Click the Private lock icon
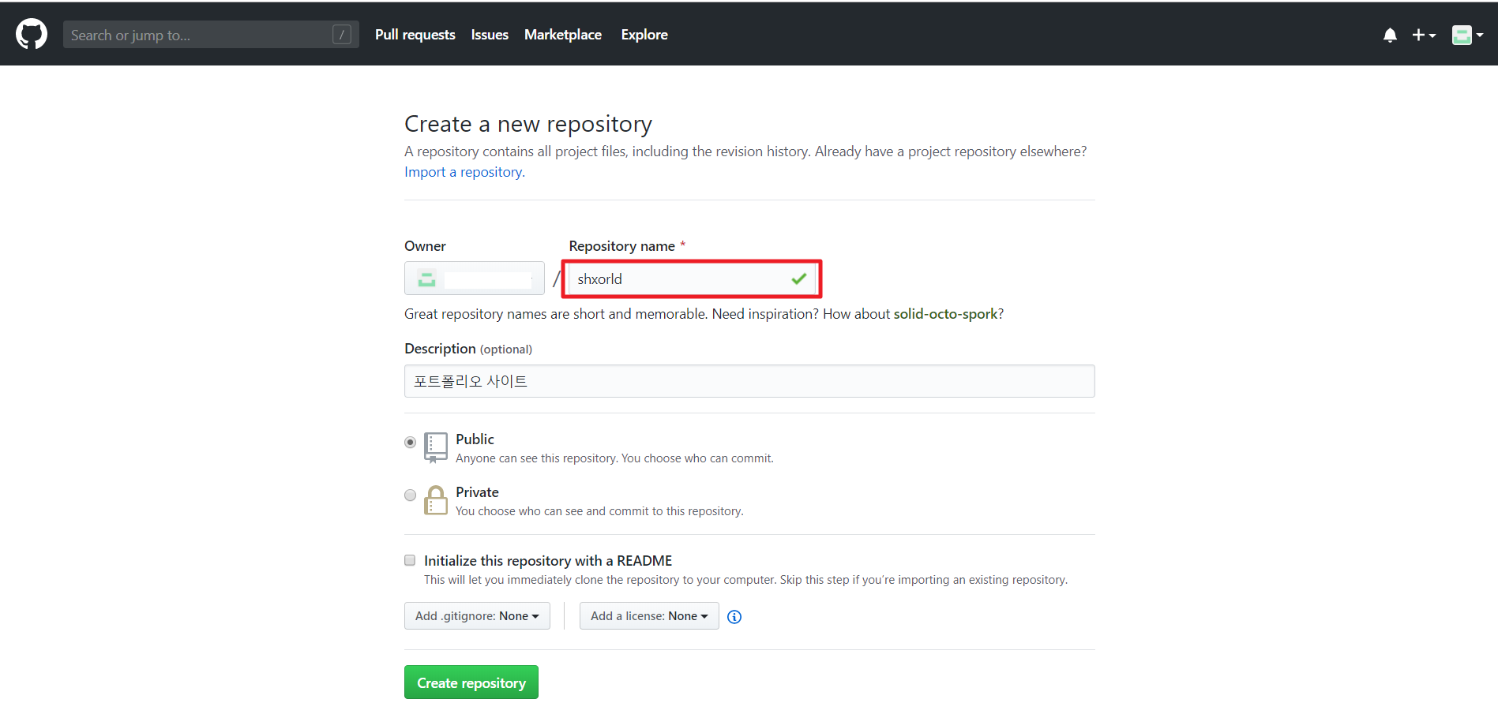This screenshot has height=714, width=1498. [x=435, y=500]
